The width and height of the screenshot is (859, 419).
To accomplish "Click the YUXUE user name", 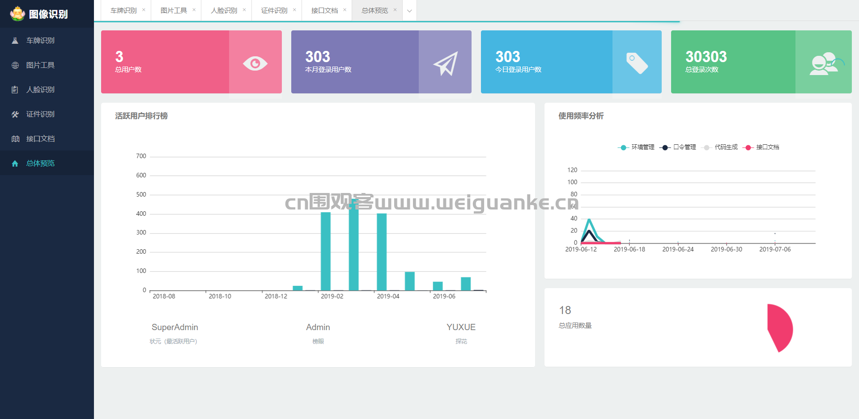I will (x=461, y=327).
